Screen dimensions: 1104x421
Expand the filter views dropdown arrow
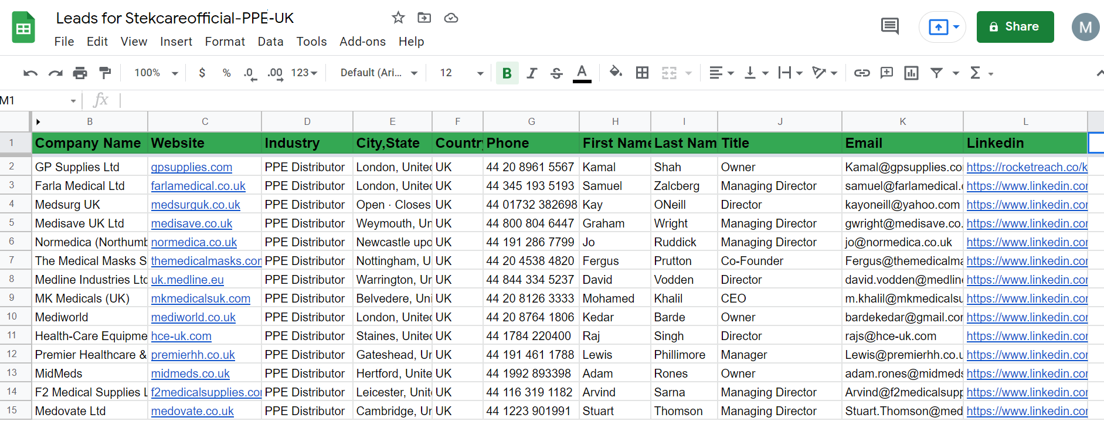point(956,73)
